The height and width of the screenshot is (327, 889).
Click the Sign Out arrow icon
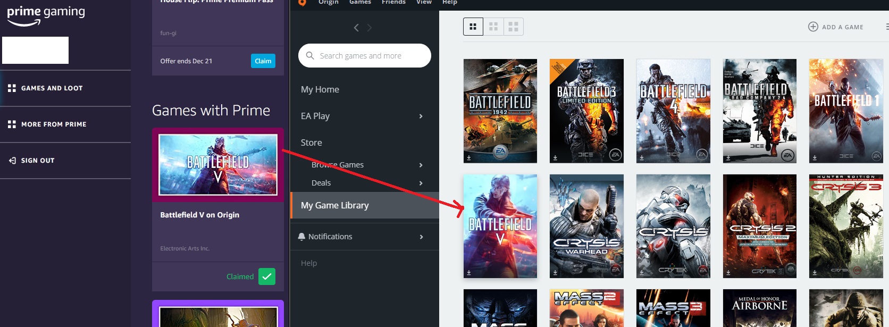12,161
